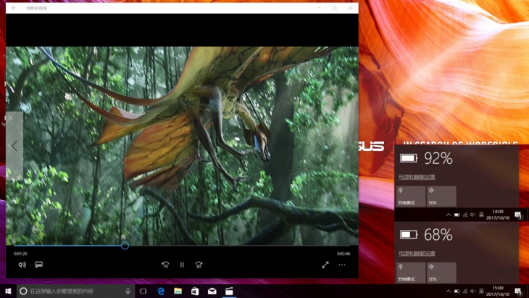This screenshot has width=529, height=298.
Task: Pause the playing video
Action: (x=182, y=265)
